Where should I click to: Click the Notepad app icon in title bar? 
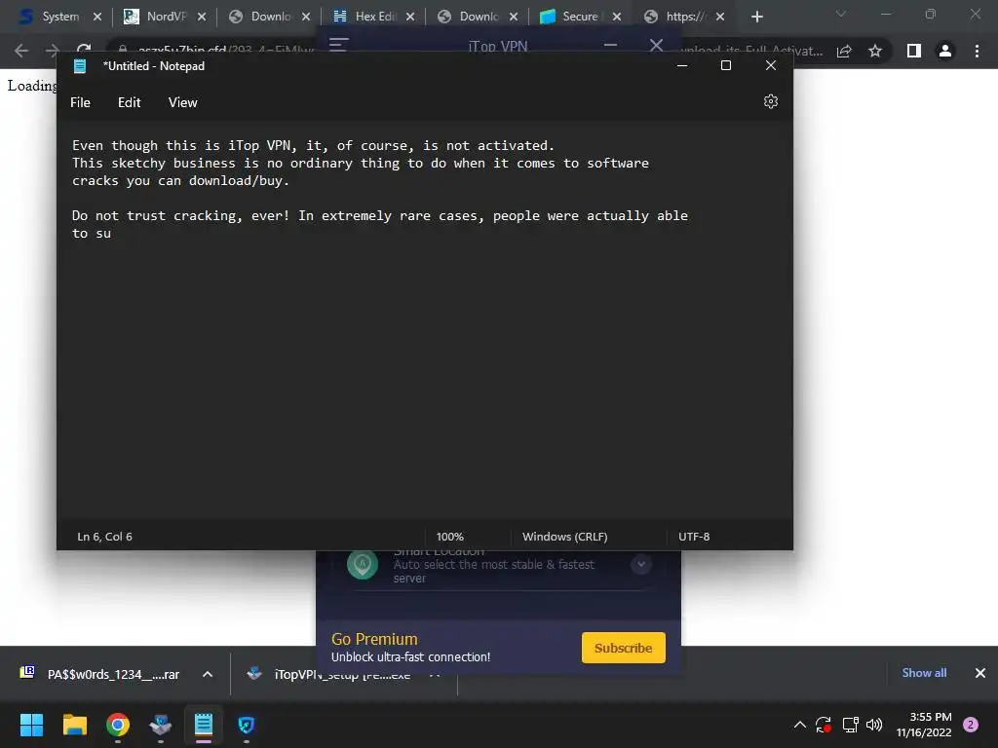coord(80,66)
